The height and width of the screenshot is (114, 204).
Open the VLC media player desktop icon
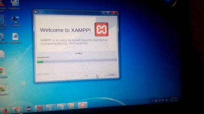pos(3,5)
